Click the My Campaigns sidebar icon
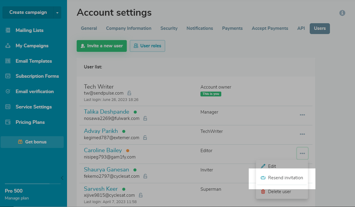355x207 pixels. pyautogui.click(x=8, y=45)
